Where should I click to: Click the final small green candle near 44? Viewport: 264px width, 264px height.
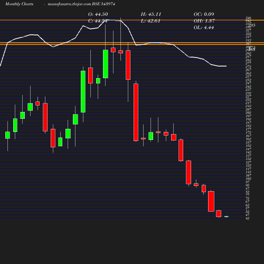point(227,216)
